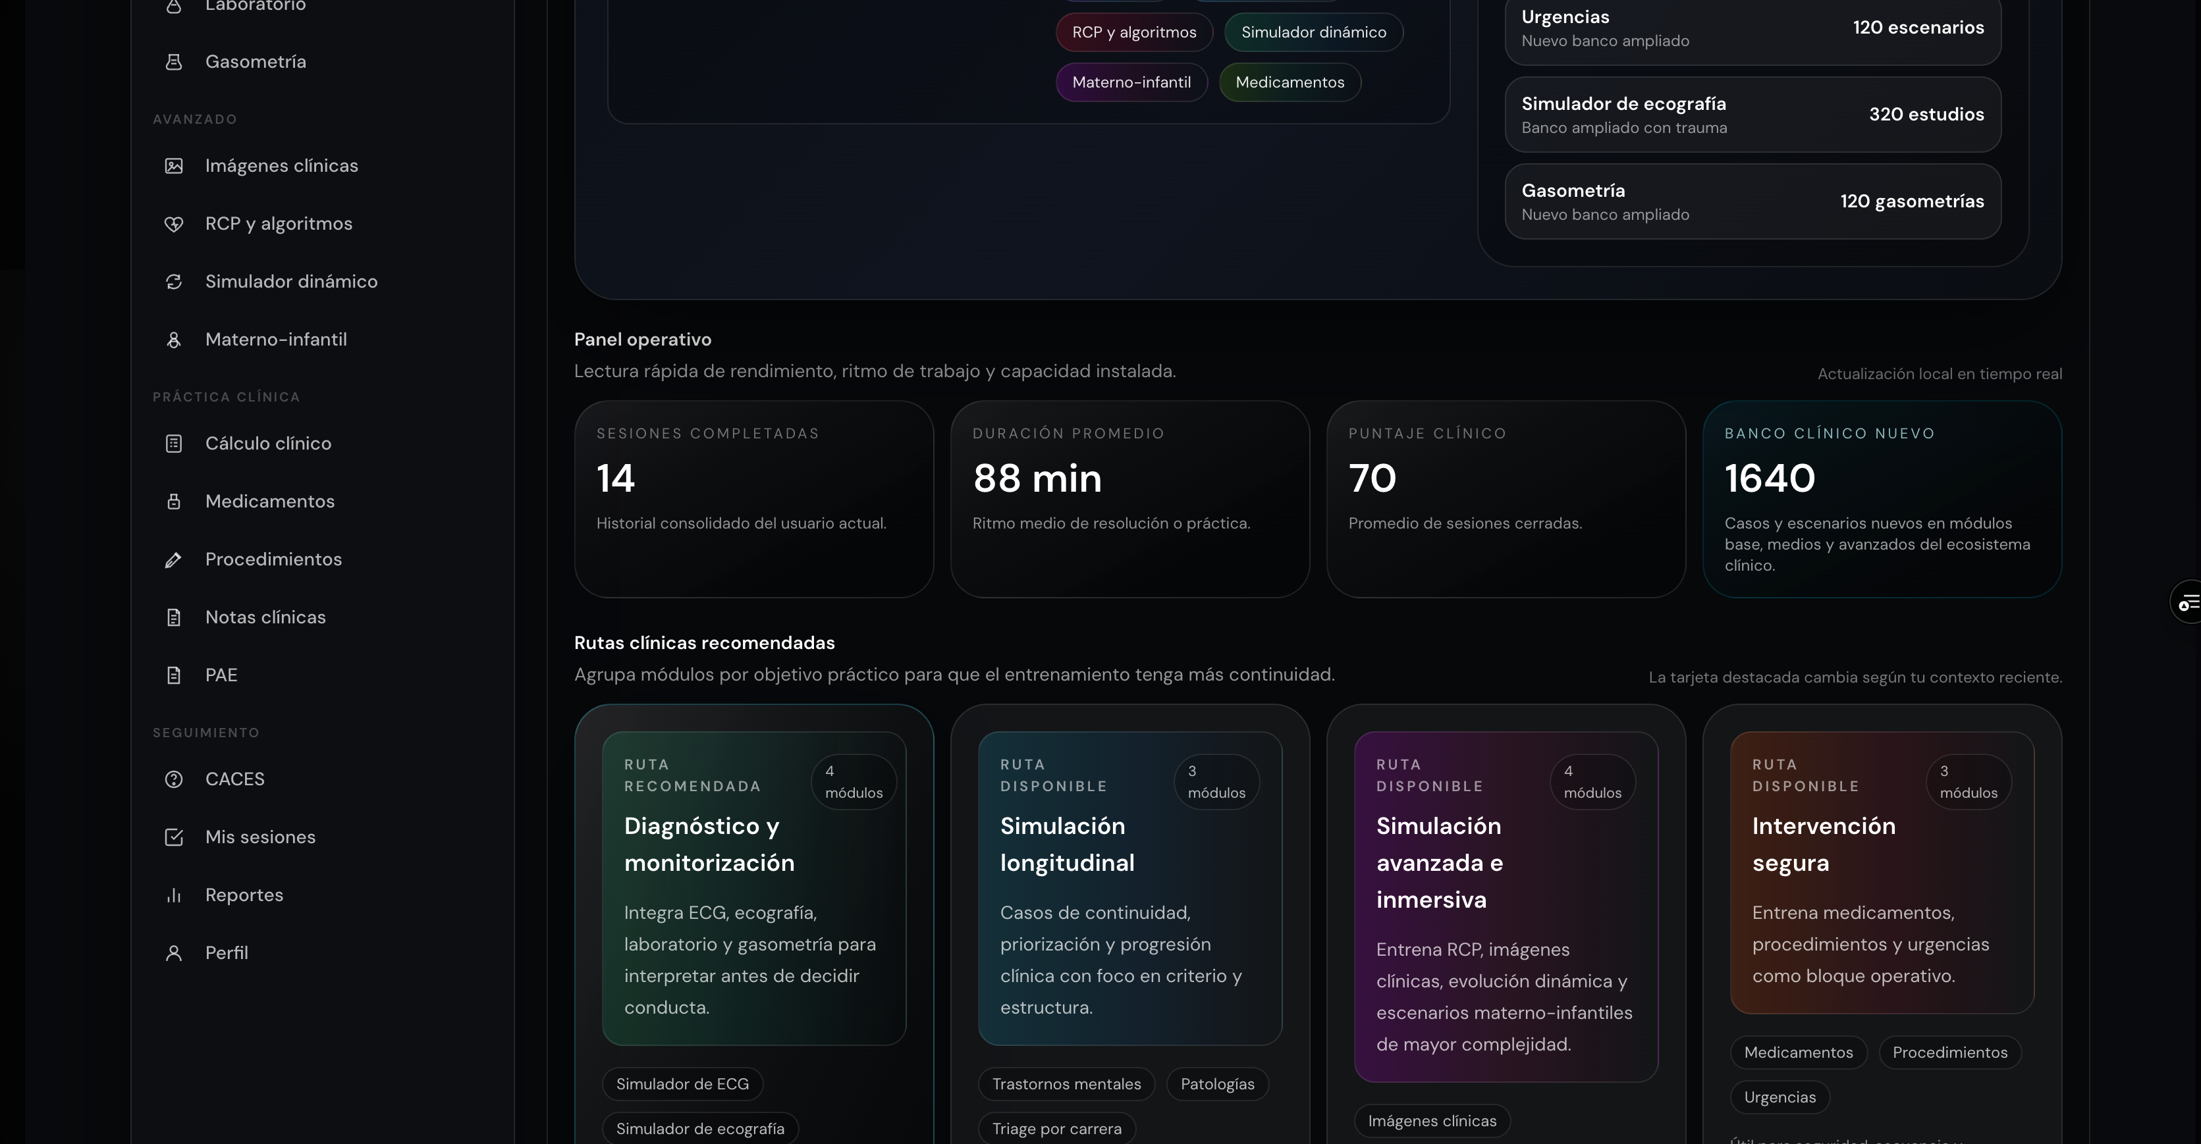Click the PAE document icon

(x=173, y=675)
